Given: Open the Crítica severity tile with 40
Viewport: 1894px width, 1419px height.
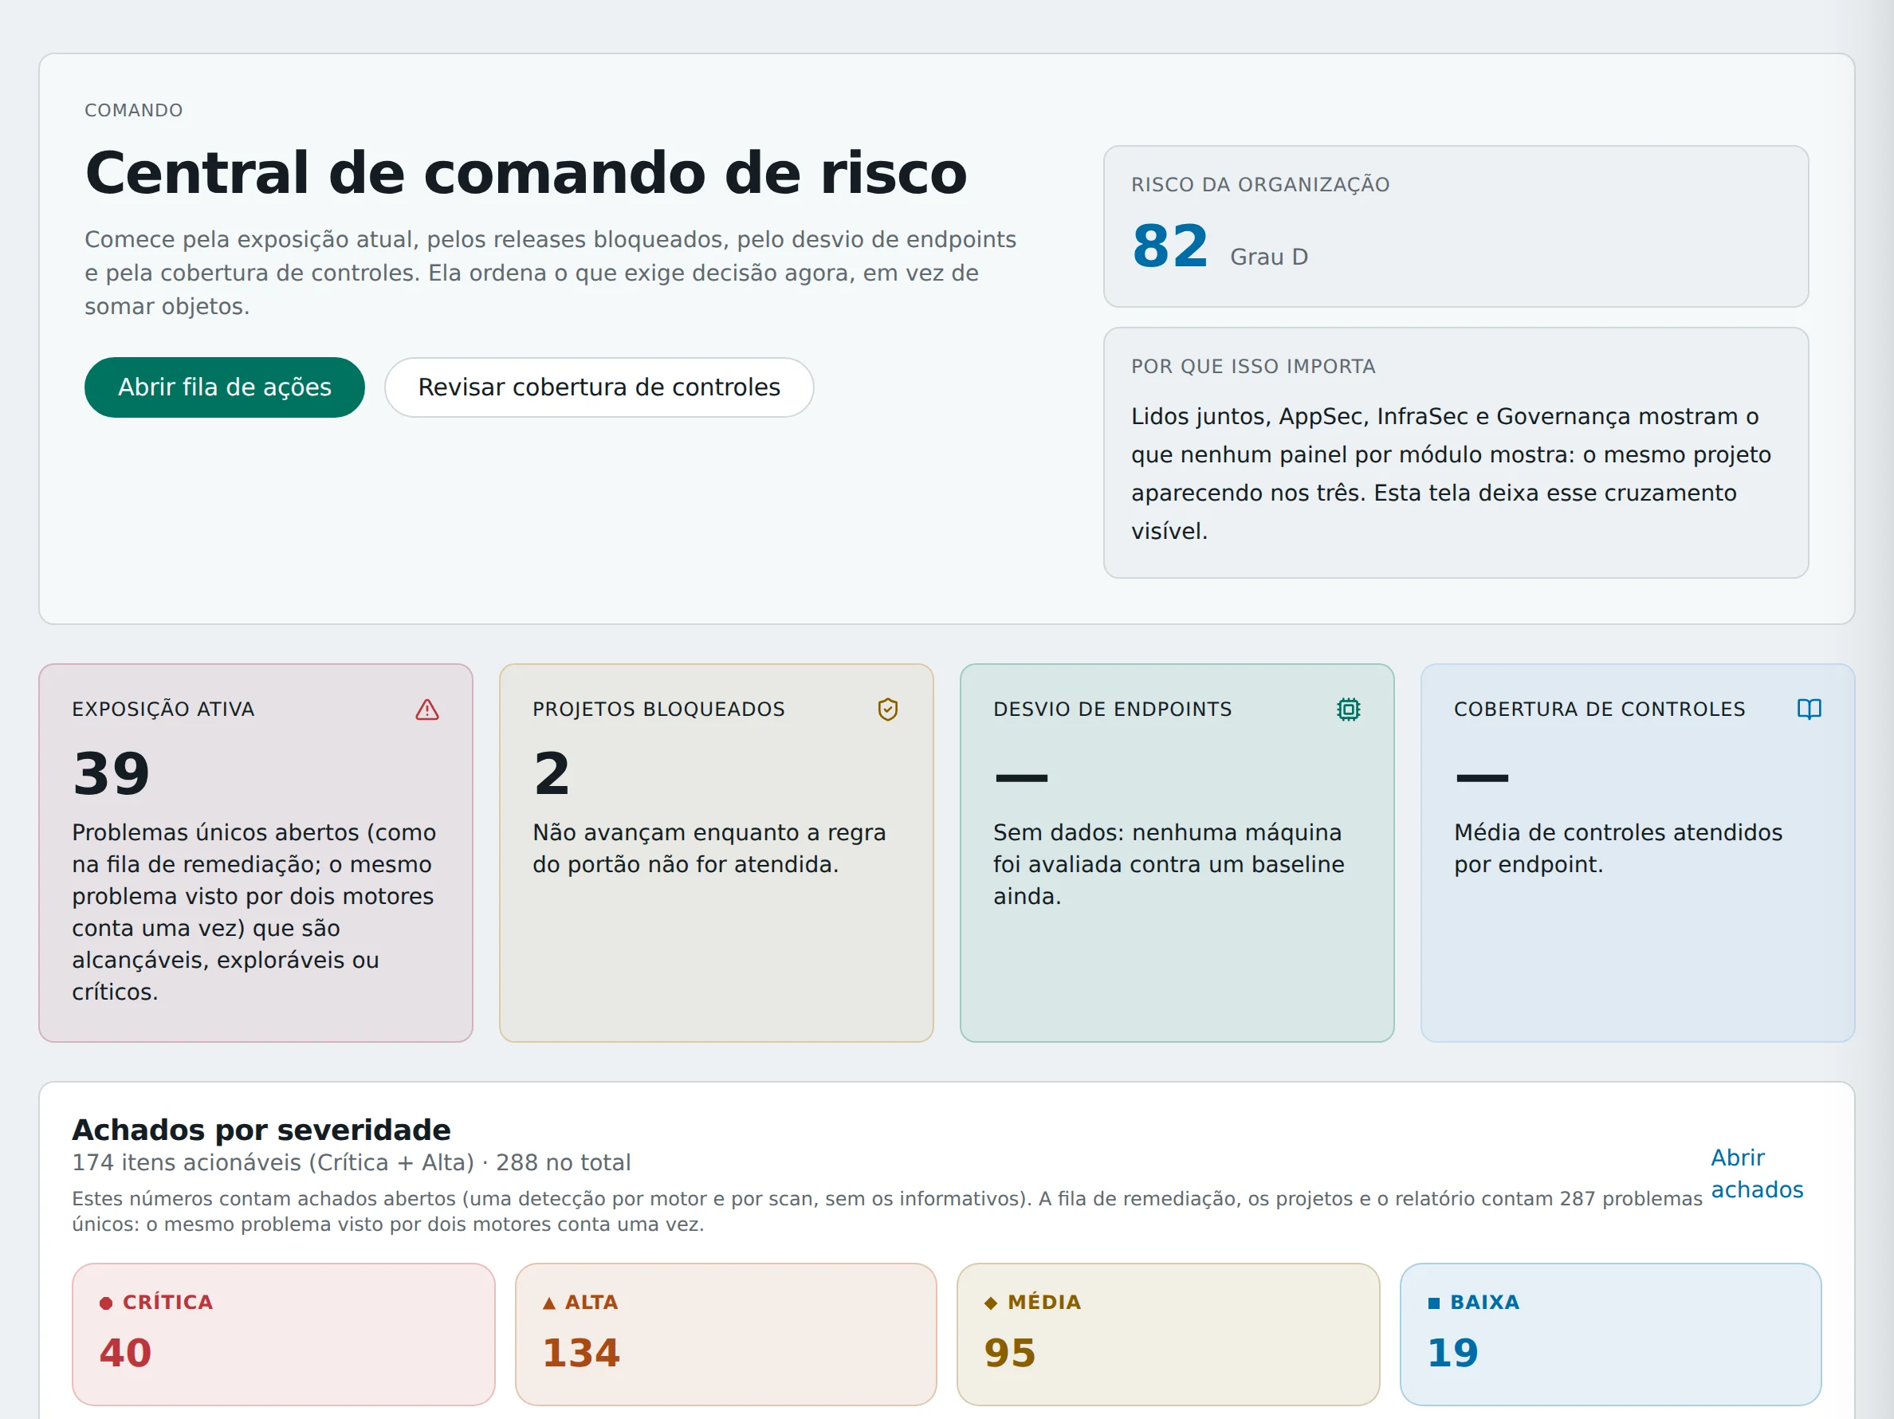Looking at the screenshot, I should (x=284, y=1334).
